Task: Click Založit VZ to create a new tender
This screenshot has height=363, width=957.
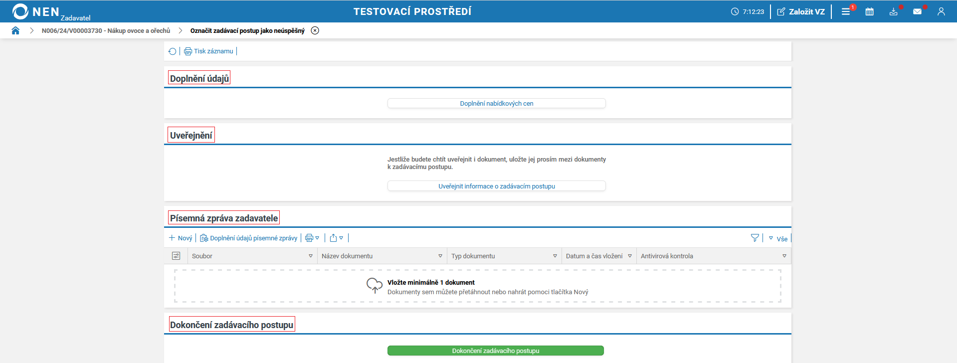Action: click(801, 11)
